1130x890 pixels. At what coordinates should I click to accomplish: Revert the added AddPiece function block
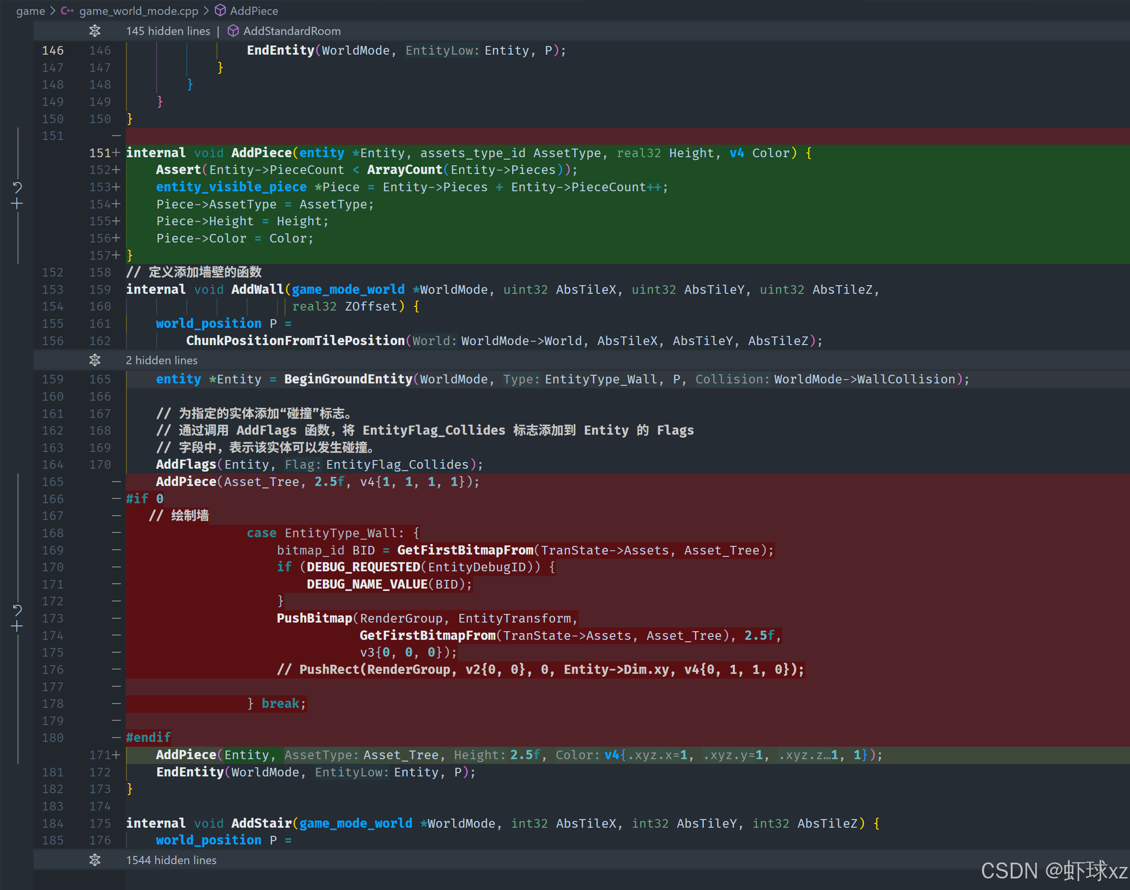pos(17,187)
